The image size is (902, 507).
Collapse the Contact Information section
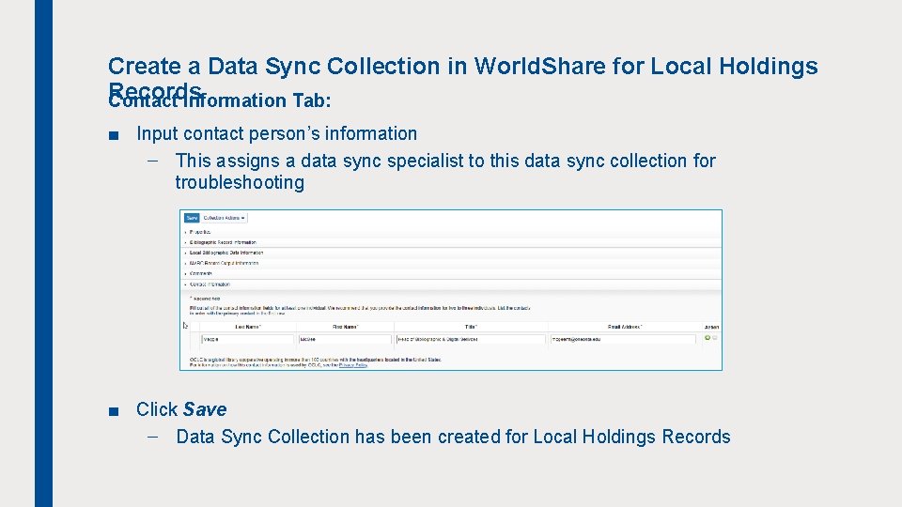coord(210,284)
